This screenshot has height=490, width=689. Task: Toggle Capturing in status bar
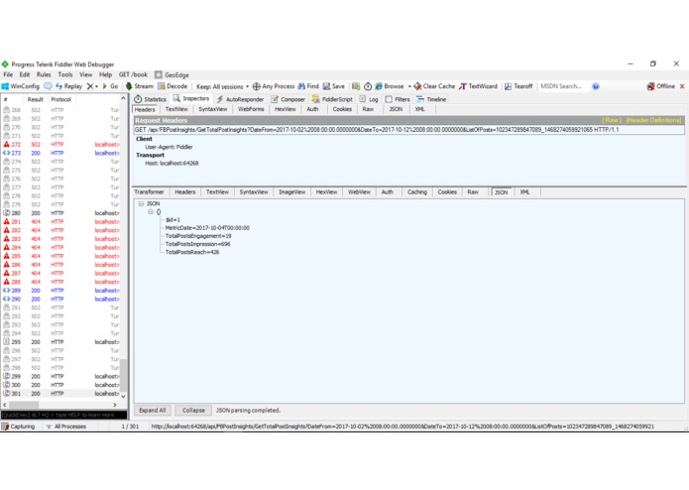(x=18, y=427)
